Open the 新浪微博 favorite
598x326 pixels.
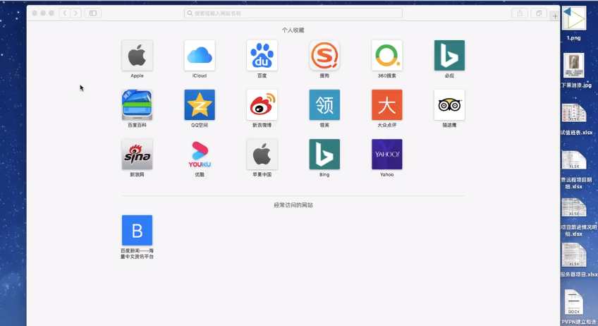pos(262,105)
